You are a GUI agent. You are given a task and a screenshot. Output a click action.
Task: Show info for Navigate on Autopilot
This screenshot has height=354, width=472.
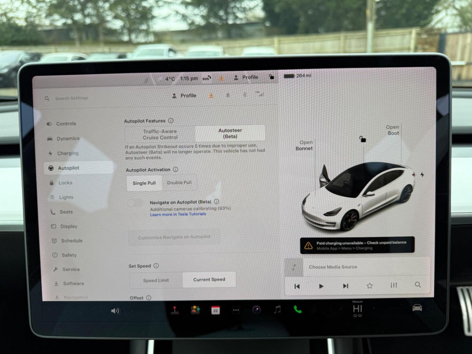(216, 201)
